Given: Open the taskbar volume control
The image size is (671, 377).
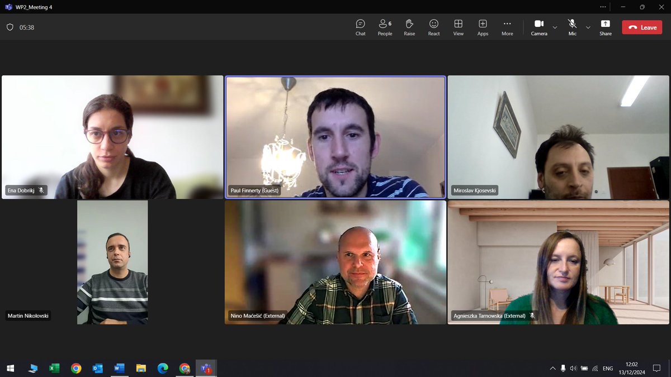Looking at the screenshot, I should coord(573,369).
